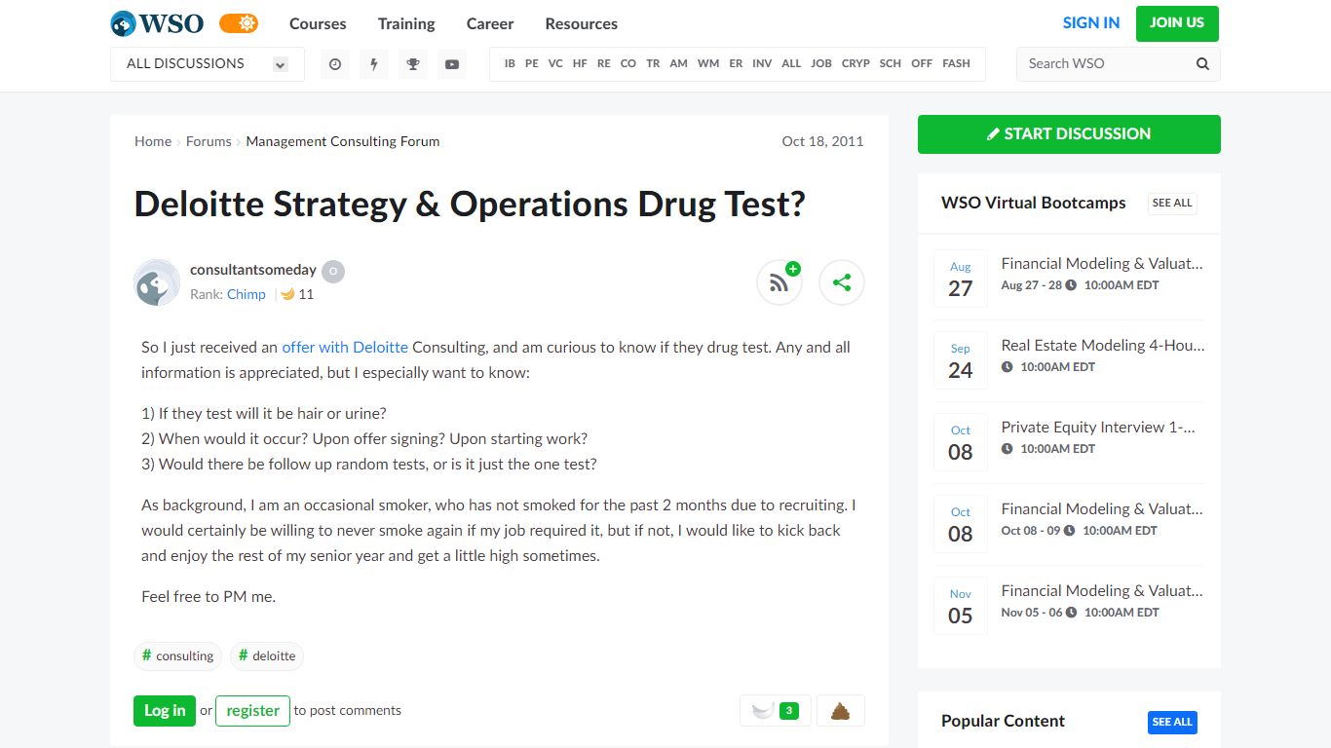Select the ALL forum shortcut

(791, 63)
